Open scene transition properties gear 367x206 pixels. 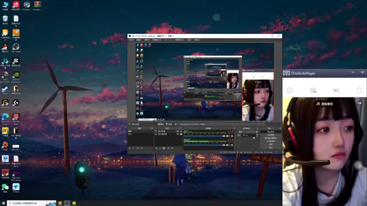(x=257, y=132)
